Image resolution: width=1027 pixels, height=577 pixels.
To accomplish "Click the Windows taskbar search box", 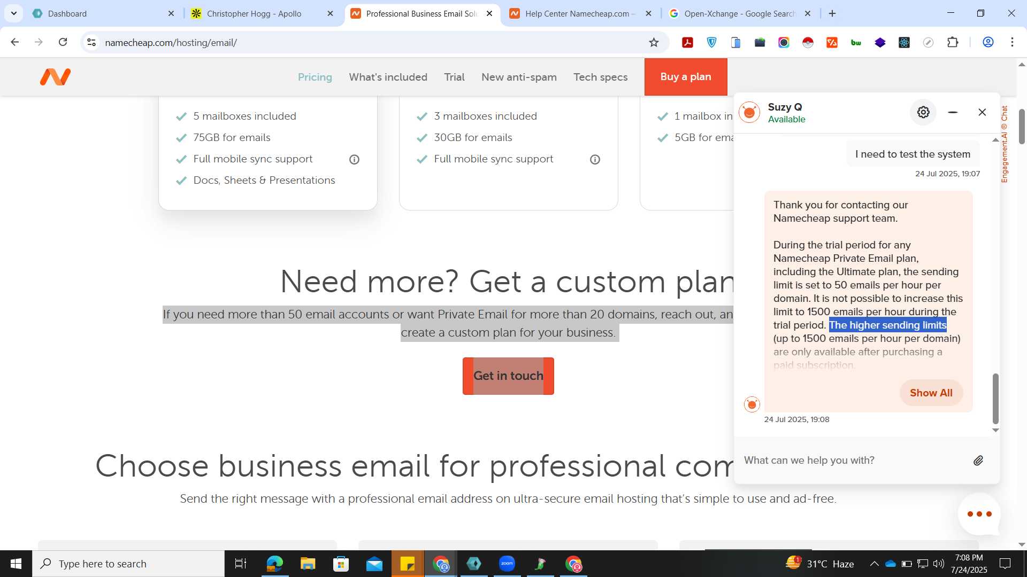I will point(128,564).
